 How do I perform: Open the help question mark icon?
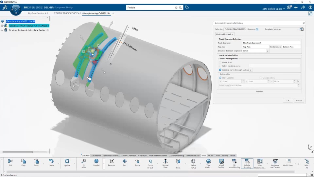310,8
